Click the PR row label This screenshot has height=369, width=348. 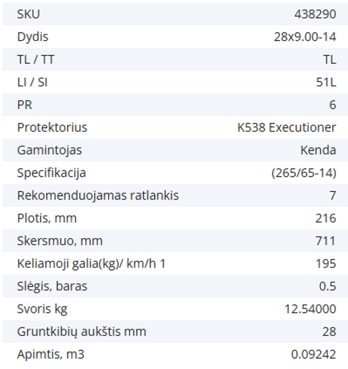pyautogui.click(x=24, y=105)
